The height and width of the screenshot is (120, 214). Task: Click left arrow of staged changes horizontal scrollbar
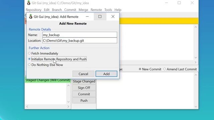tap(27, 107)
